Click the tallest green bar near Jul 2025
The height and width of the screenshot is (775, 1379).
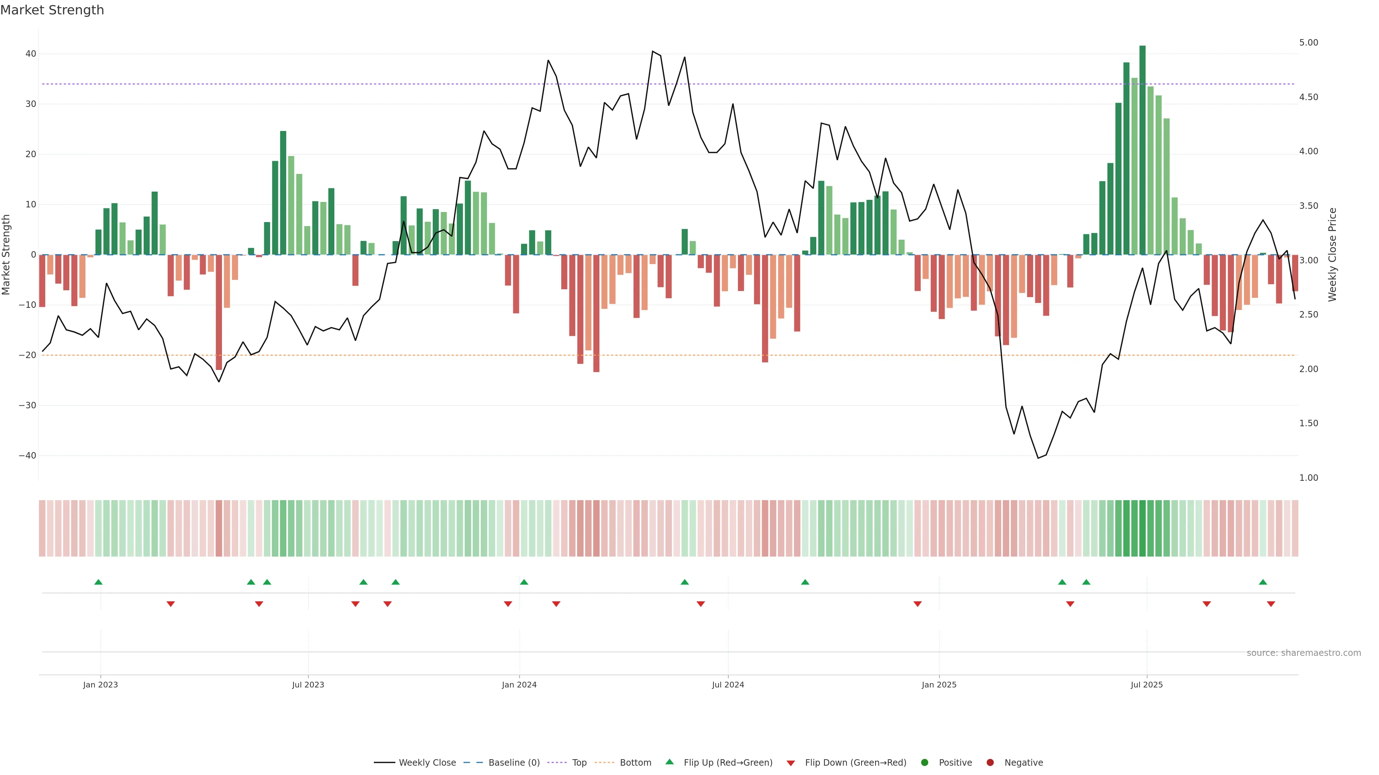[1142, 150]
